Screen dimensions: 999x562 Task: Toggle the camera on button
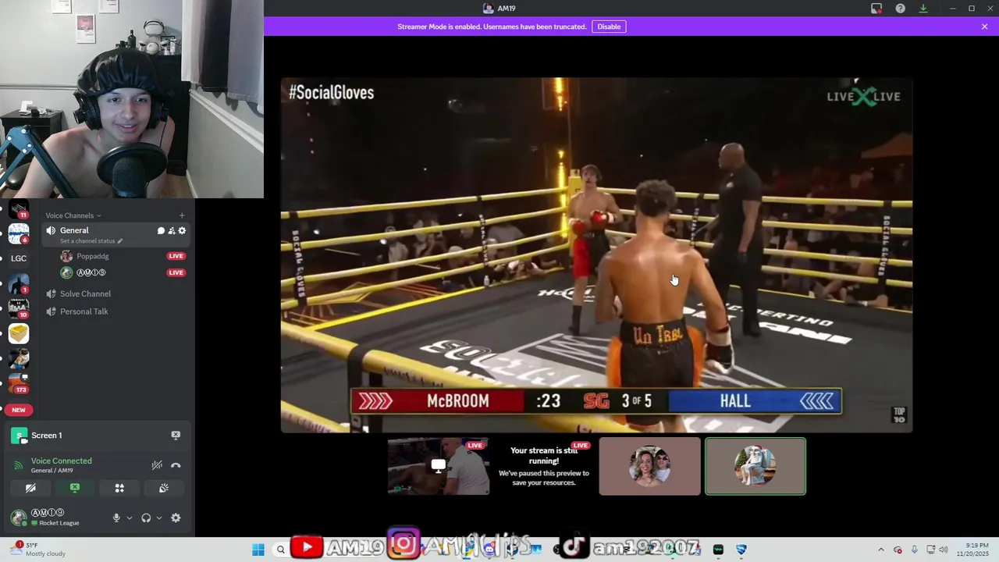pos(30,488)
